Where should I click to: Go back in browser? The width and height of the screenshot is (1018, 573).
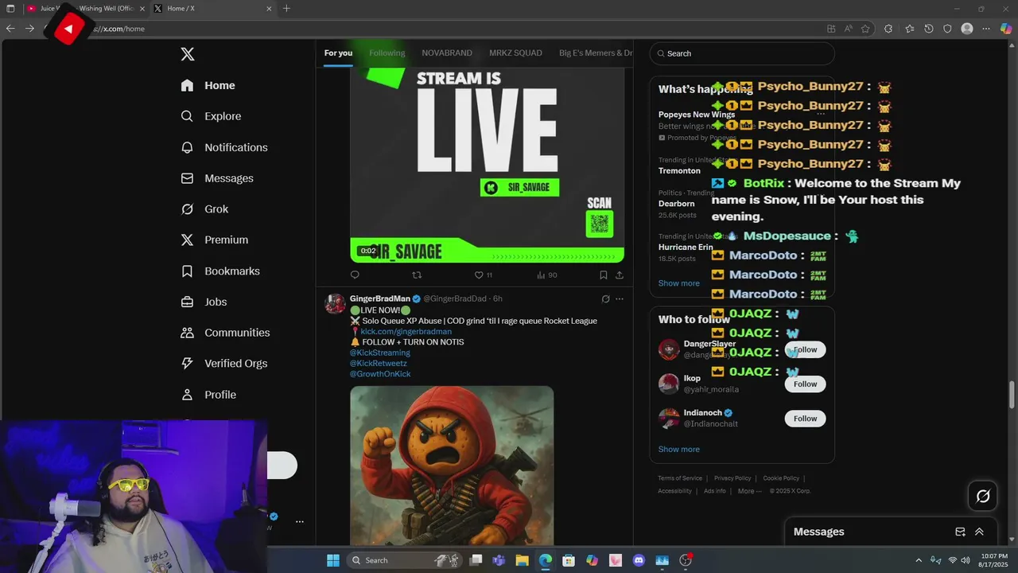(x=10, y=29)
